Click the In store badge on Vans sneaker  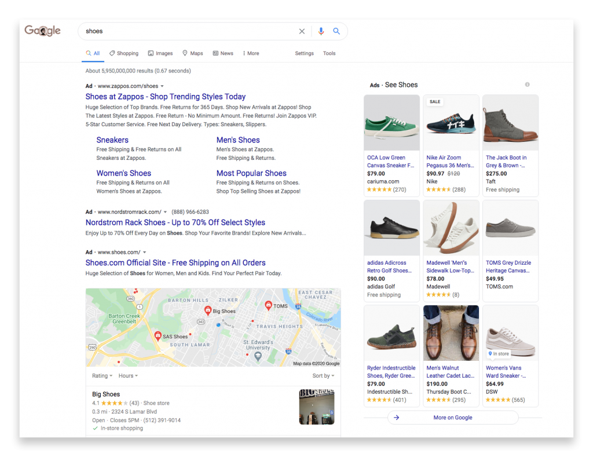coord(499,354)
